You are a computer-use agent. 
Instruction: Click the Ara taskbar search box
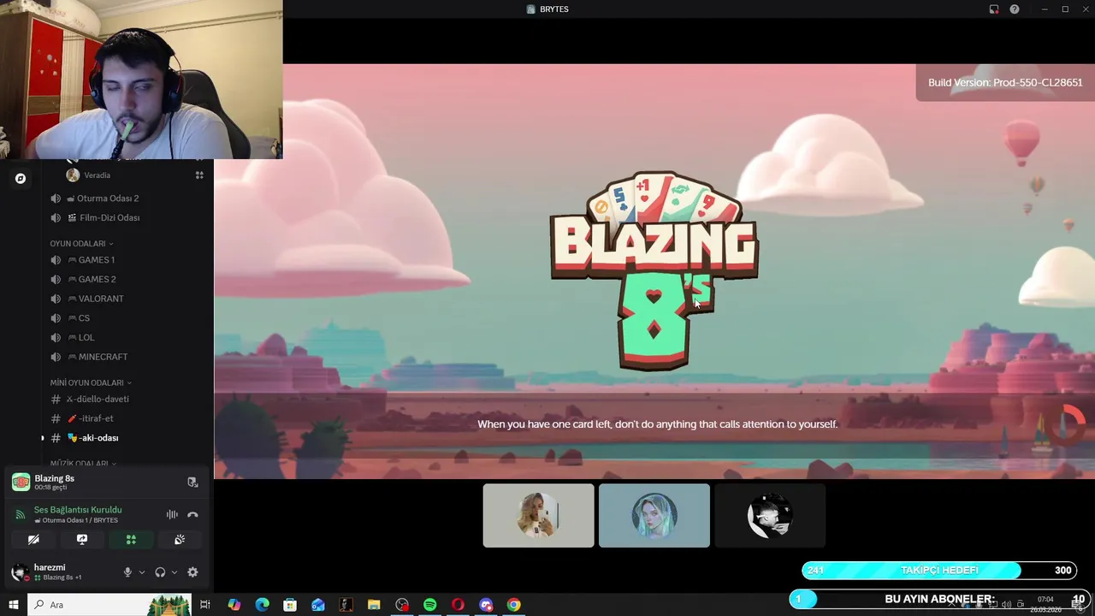coord(109,605)
